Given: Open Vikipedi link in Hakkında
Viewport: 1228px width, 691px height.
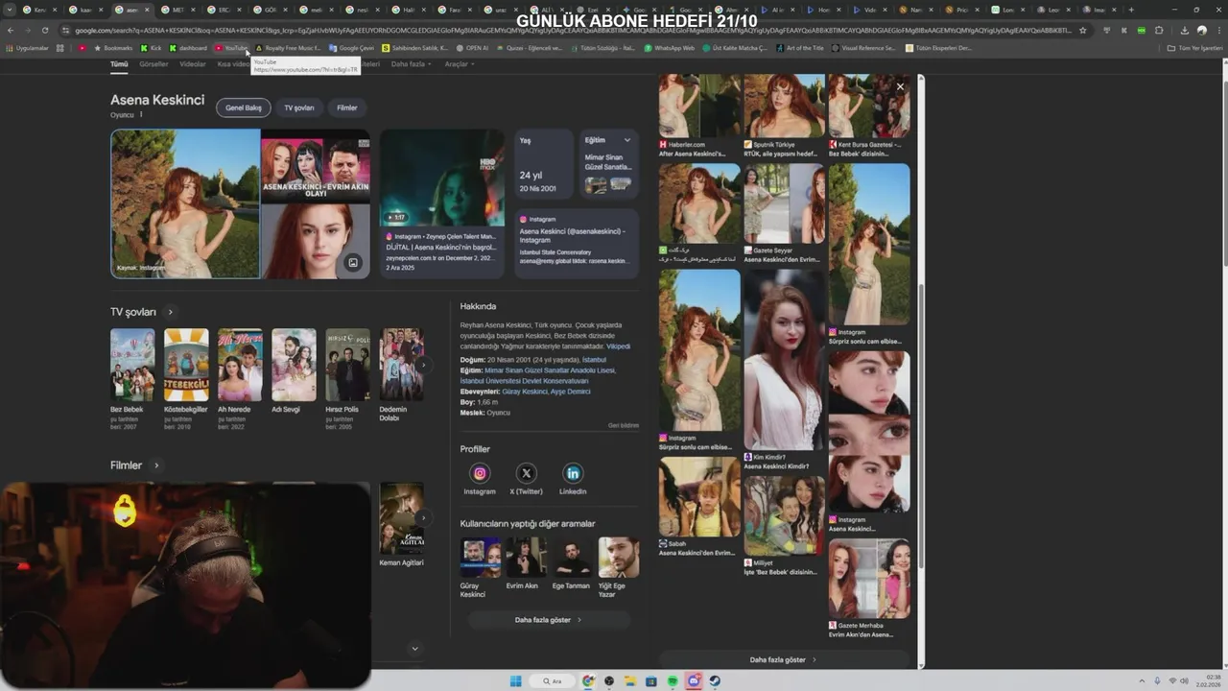Looking at the screenshot, I should coord(619,345).
